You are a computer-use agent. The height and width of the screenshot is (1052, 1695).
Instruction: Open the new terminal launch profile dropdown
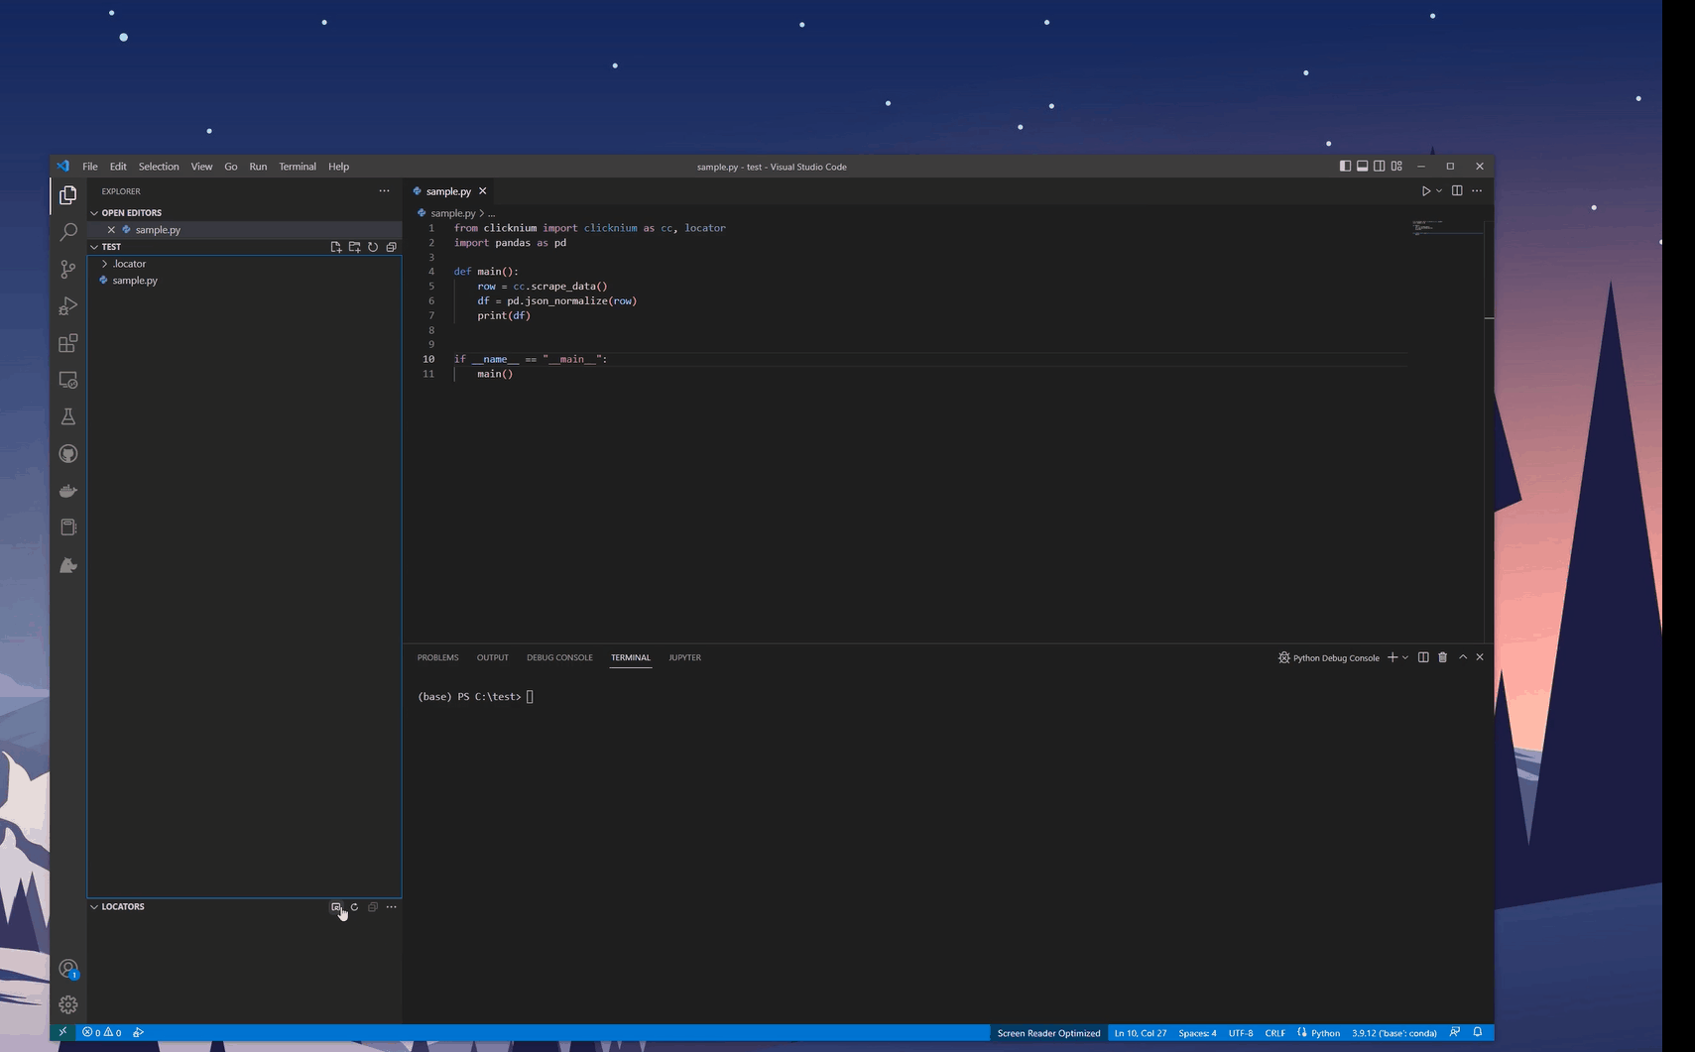(1405, 657)
